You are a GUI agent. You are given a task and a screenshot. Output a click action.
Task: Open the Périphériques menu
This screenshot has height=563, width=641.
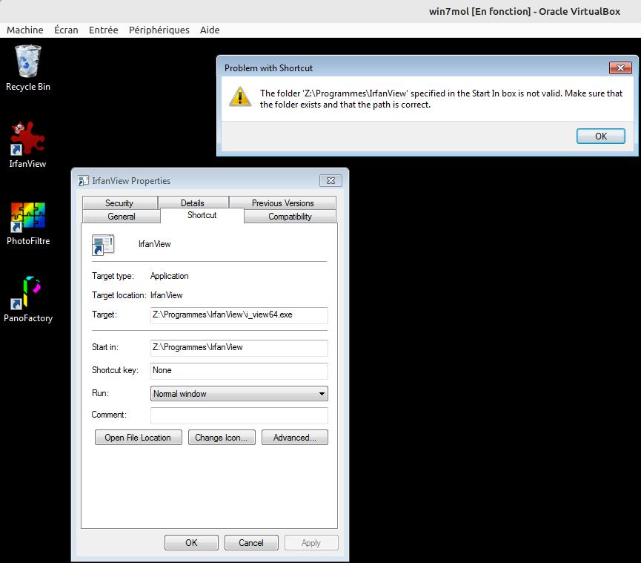tap(159, 30)
